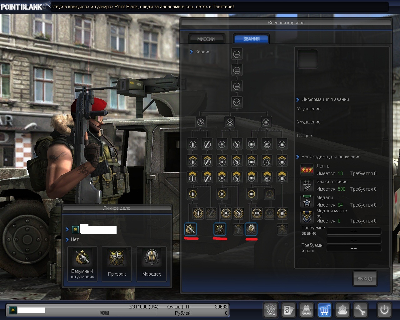Image resolution: width=400 pixels, height=320 pixels.
Task: Click the Необходимо для получения section arrow
Action: pos(297,157)
